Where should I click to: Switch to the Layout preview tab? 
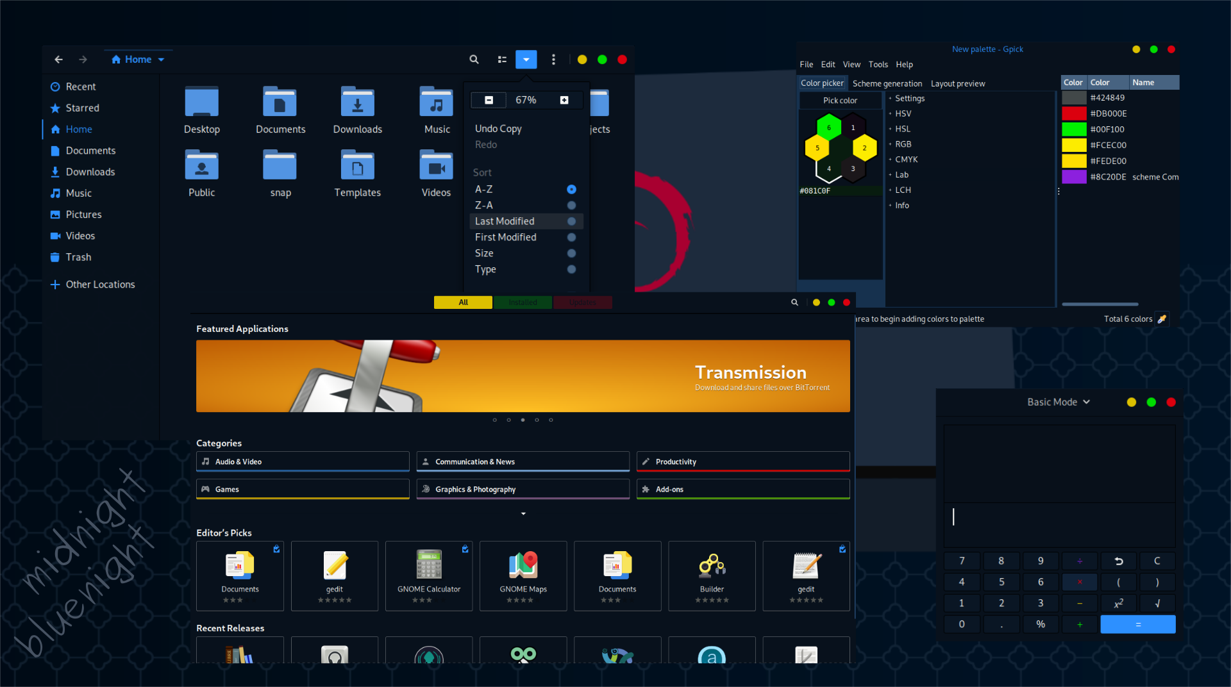coord(957,83)
